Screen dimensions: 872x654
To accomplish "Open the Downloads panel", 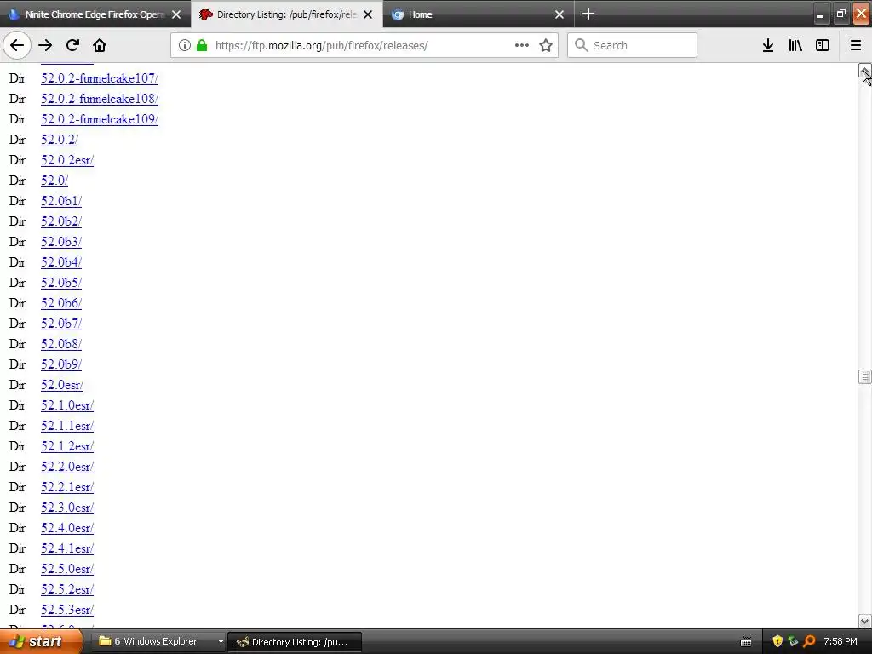I will 768,46.
